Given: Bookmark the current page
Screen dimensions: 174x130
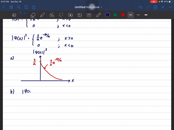Looking at the screenshot, I should pos(26,7).
